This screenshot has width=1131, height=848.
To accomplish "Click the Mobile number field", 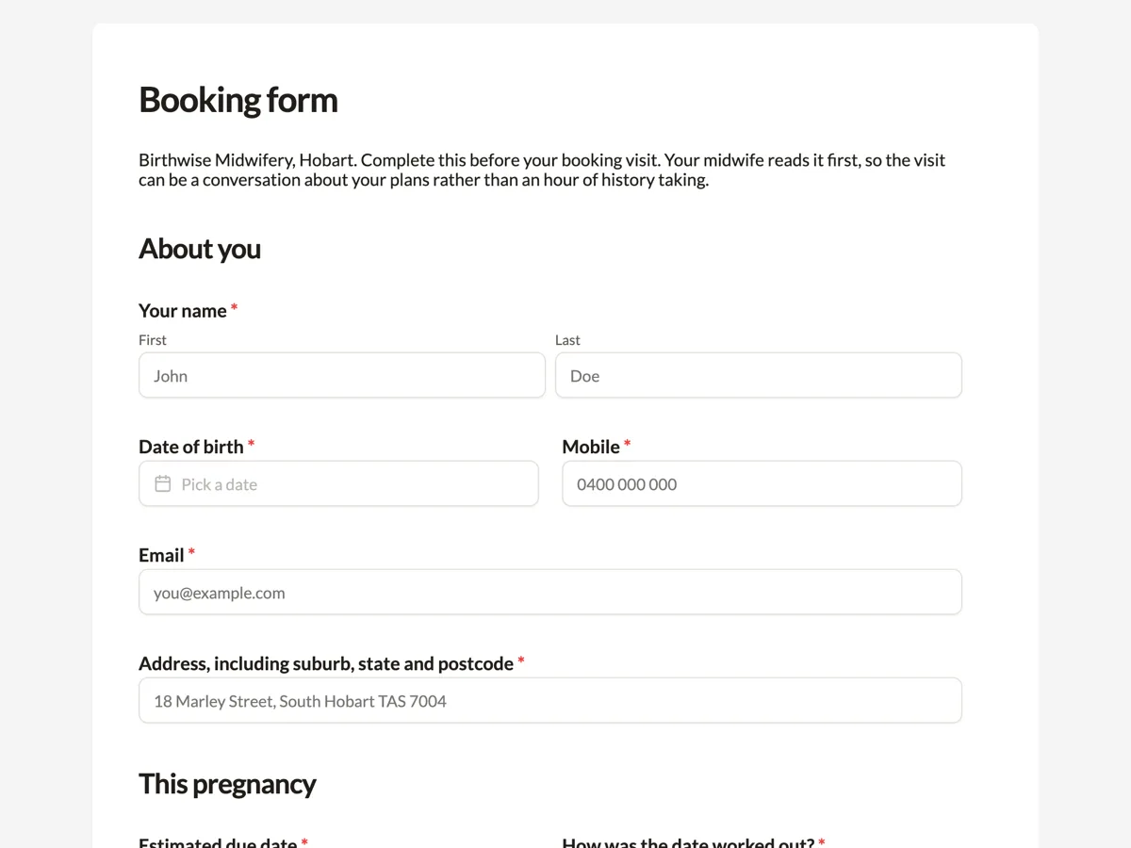I will (x=762, y=483).
